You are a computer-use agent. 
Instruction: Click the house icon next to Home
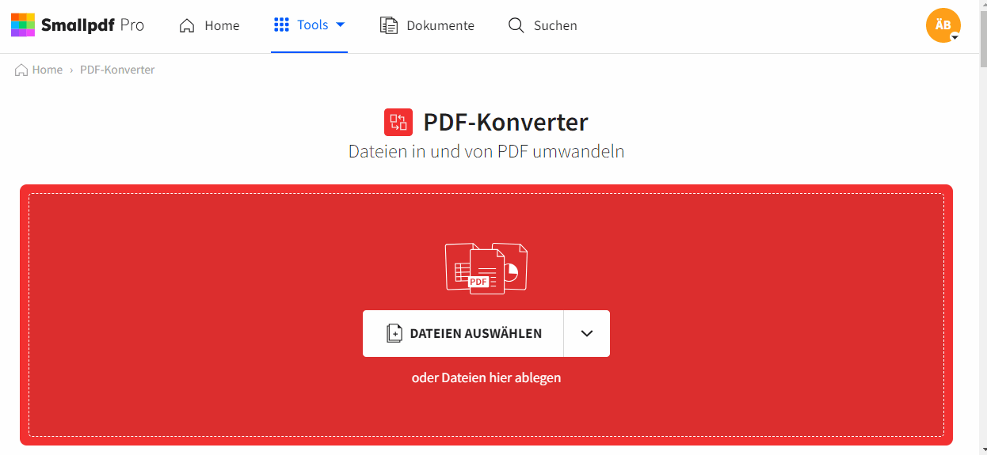point(187,25)
